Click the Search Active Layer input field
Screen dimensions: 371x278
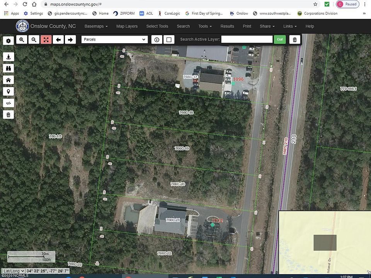pos(247,39)
